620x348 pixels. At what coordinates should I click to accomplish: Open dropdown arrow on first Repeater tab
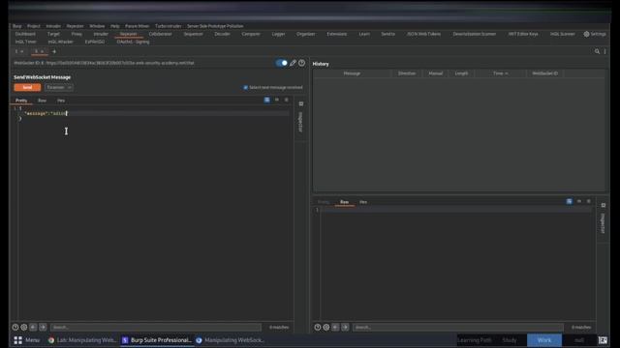tap(21, 51)
